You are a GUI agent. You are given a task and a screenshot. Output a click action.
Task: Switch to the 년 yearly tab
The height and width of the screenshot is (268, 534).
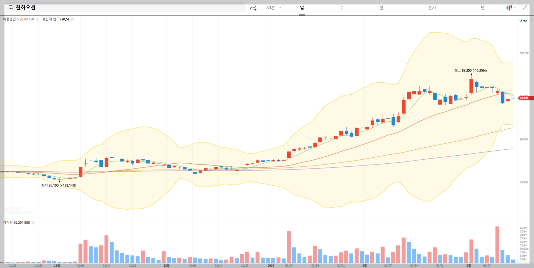coord(483,8)
